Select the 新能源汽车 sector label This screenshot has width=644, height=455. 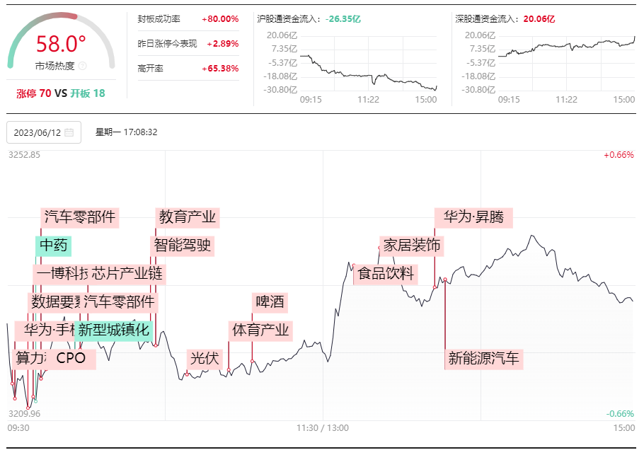(x=484, y=359)
